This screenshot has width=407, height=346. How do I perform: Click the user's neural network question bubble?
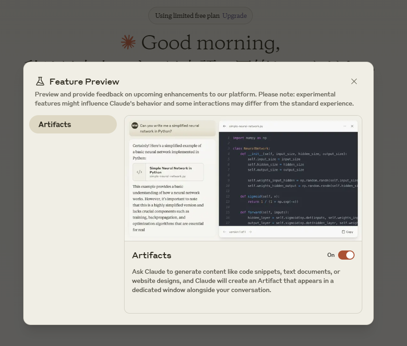point(172,128)
